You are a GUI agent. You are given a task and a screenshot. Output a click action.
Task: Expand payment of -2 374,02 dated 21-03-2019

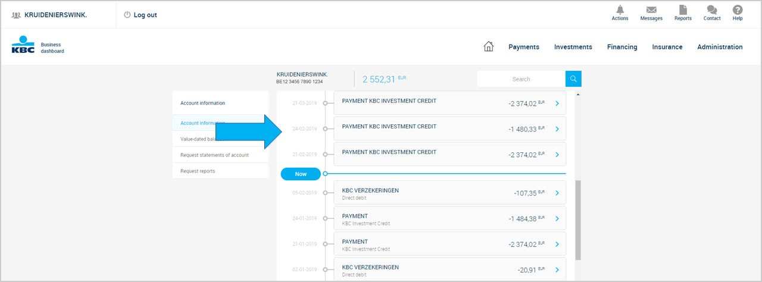(557, 104)
